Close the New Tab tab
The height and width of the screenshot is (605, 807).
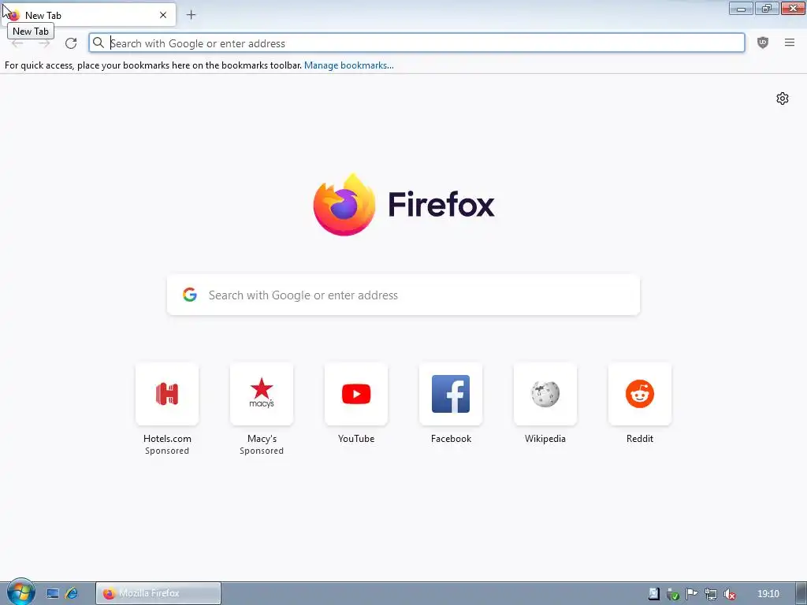(163, 15)
